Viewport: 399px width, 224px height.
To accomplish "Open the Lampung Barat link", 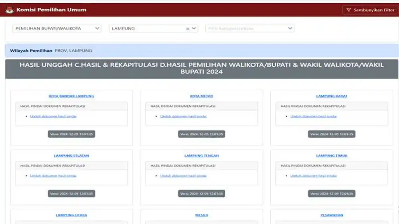I will click(332, 96).
